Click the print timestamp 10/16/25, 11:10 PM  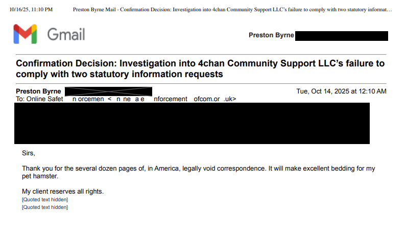click(31, 10)
